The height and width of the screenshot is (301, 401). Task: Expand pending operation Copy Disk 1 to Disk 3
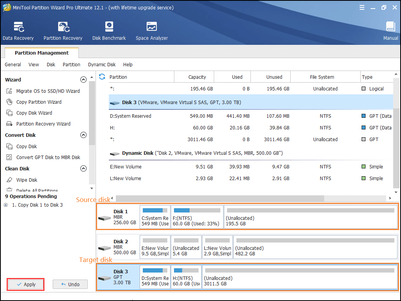6,205
